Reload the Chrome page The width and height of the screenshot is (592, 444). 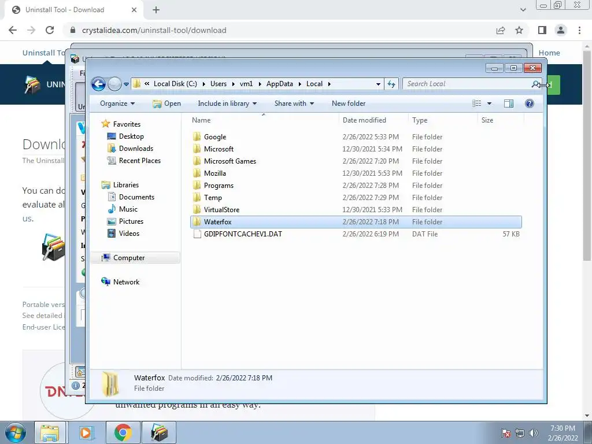50,30
